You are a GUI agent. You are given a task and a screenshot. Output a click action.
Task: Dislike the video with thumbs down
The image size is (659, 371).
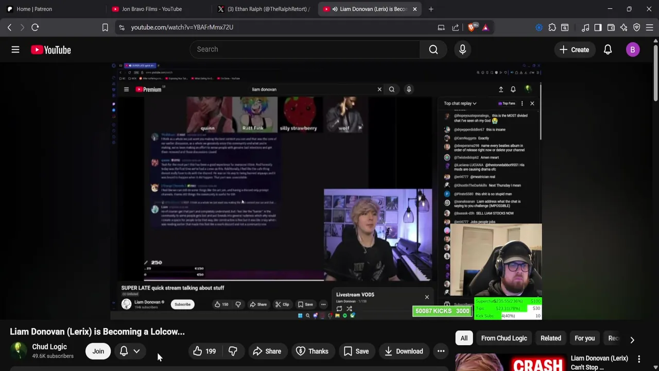233,351
